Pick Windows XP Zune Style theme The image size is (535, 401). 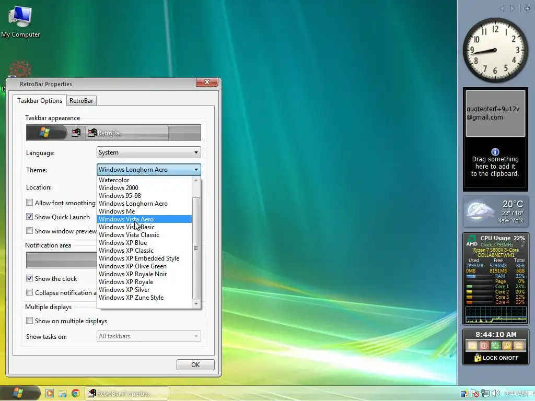[x=145, y=298]
